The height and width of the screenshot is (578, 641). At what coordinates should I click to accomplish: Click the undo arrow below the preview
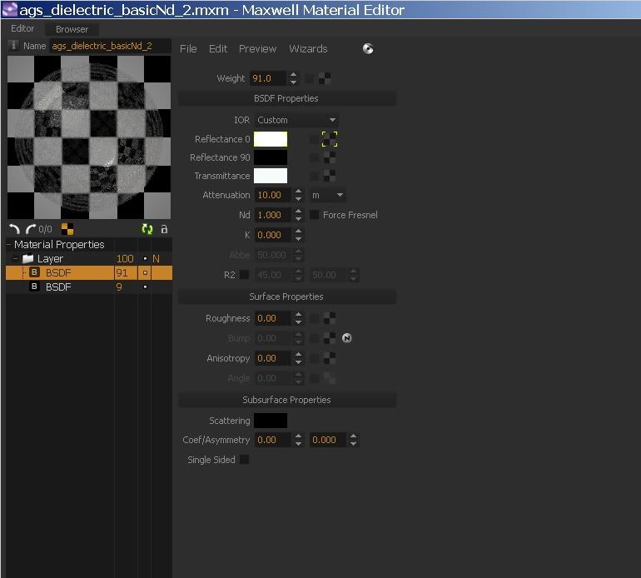click(x=14, y=229)
